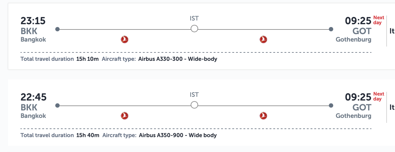The height and width of the screenshot is (152, 395).
Task: Click the 15h 40m total travel duration
Action: (88, 135)
